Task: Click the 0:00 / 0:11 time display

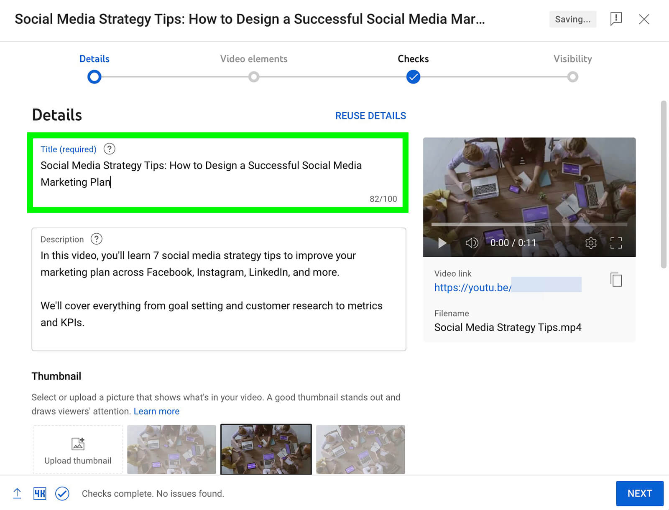Action: tap(513, 243)
